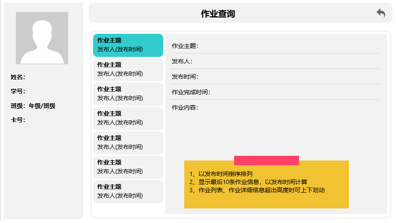Choose the fourth 作业主题 list entry
The width and height of the screenshot is (396, 223).
pyautogui.click(x=128, y=118)
